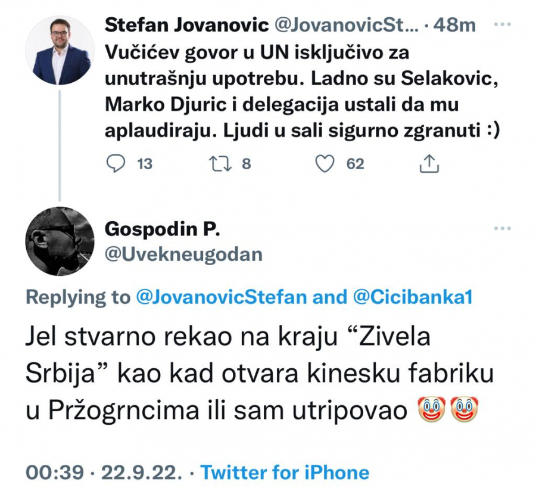Click the reply icon on Stefan's tweet

click(x=116, y=164)
